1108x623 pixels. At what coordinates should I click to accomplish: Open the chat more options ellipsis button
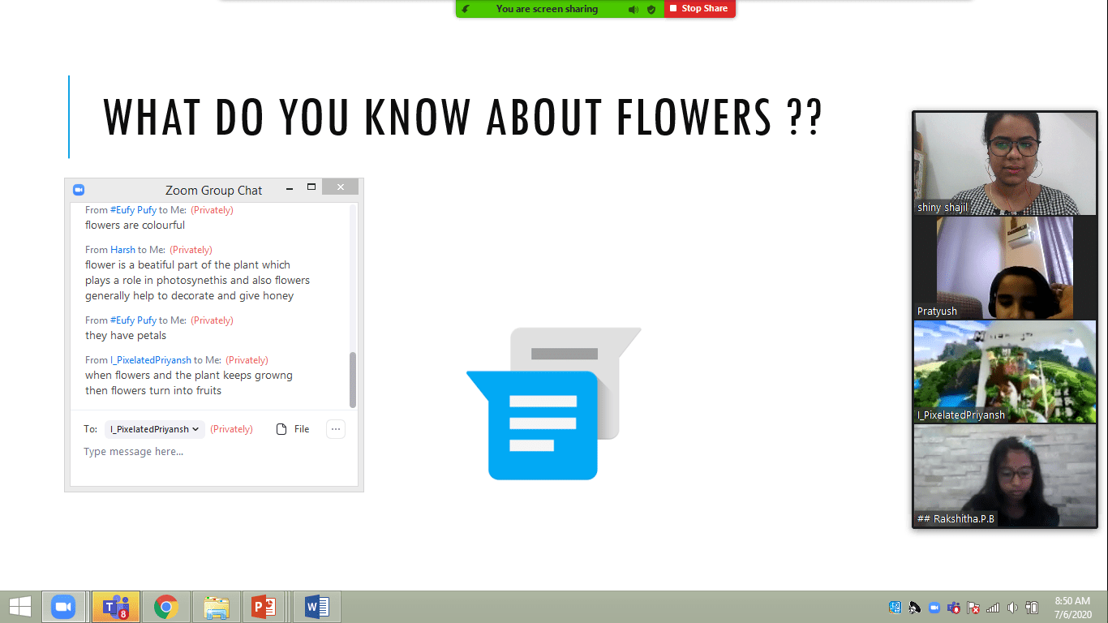tap(336, 429)
